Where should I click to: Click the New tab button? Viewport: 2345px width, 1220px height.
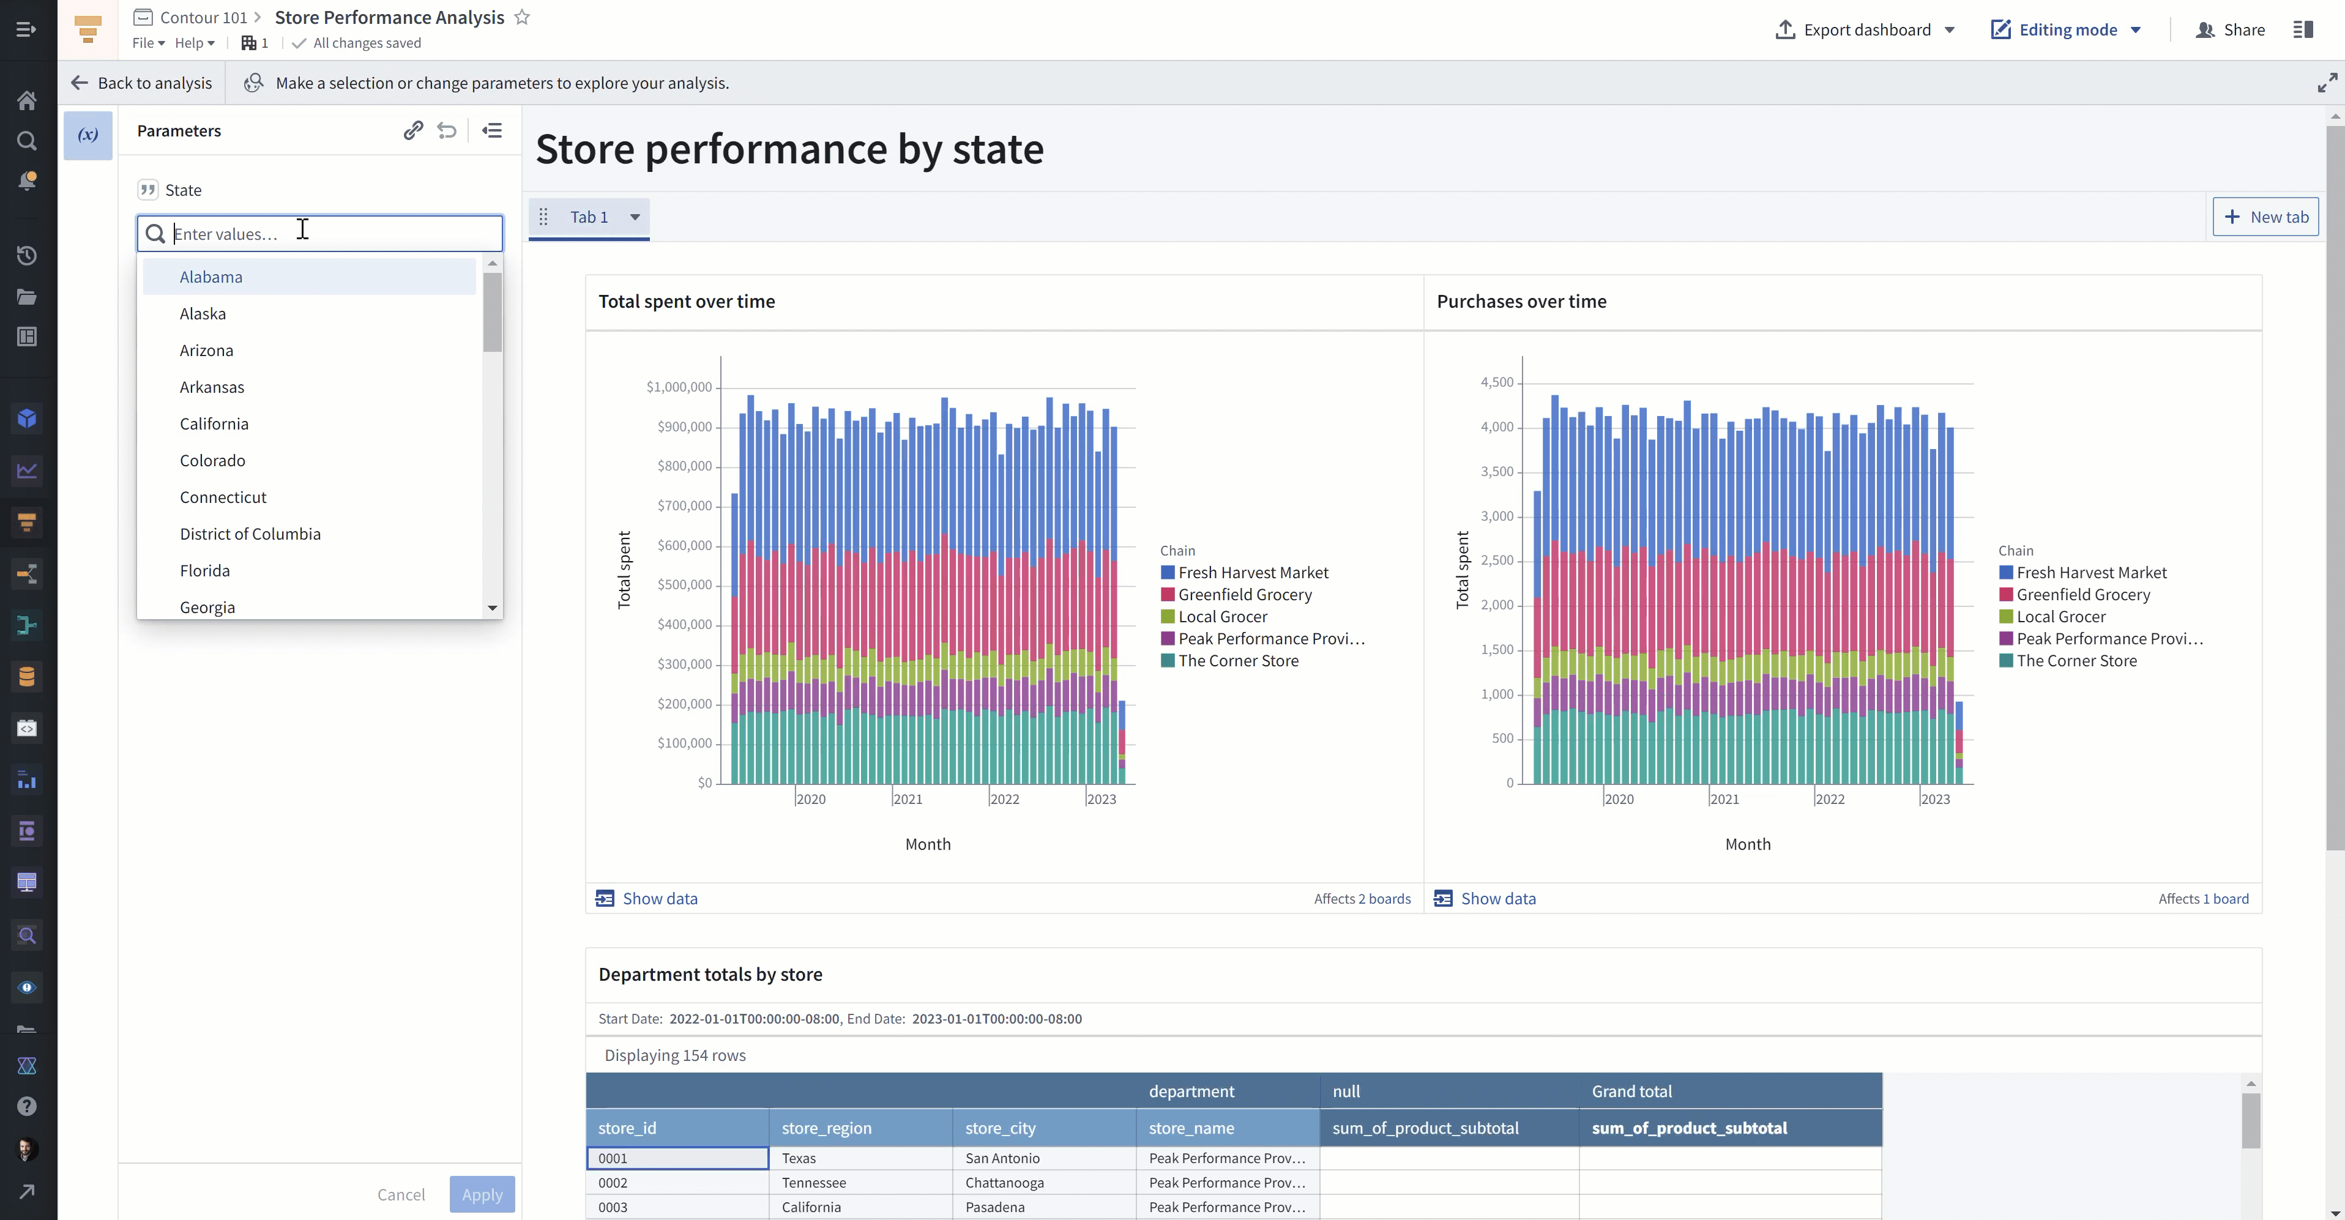tap(2266, 217)
